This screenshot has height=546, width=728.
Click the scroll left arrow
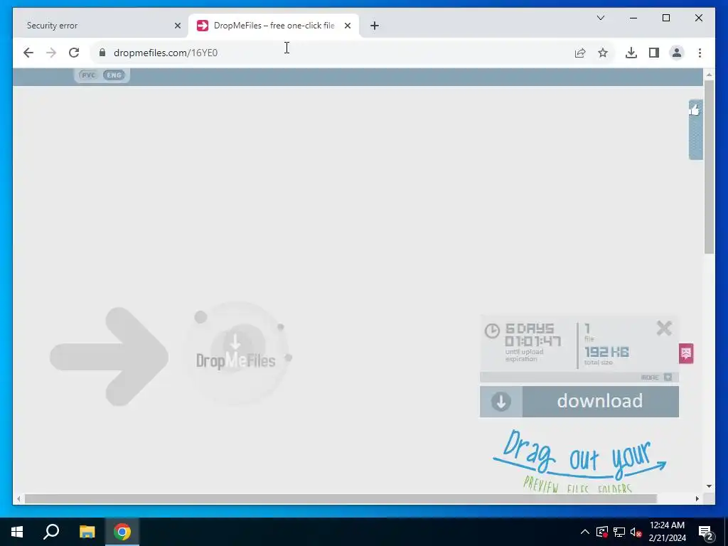(18, 498)
